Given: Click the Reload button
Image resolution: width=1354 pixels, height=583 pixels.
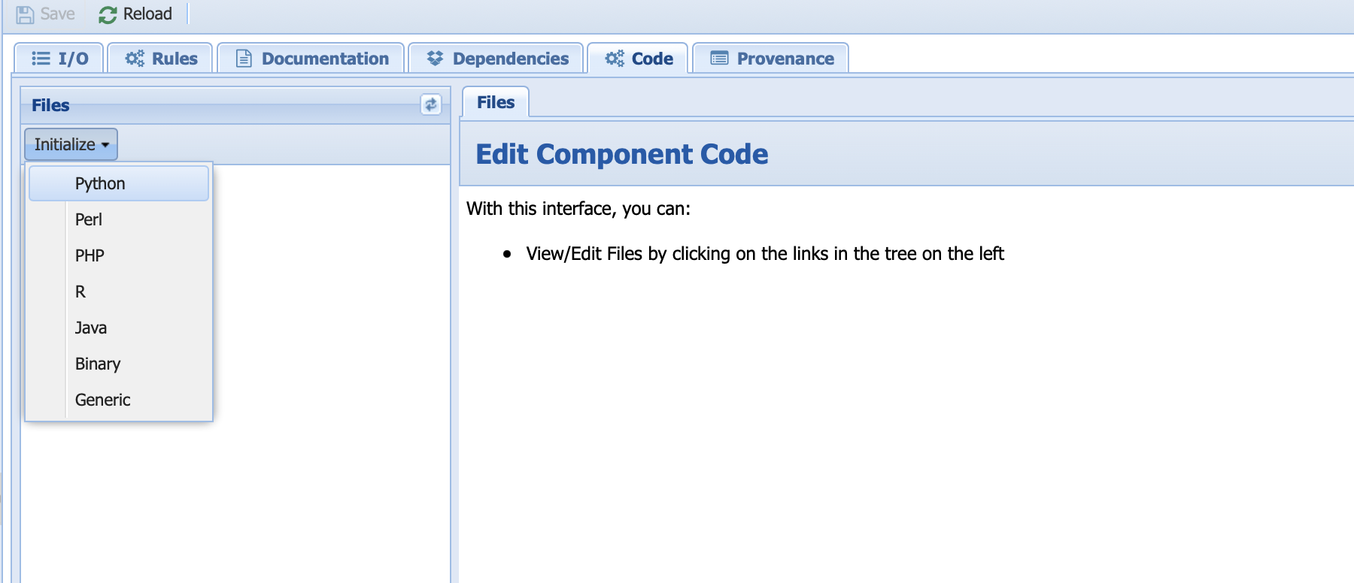Looking at the screenshot, I should tap(135, 14).
